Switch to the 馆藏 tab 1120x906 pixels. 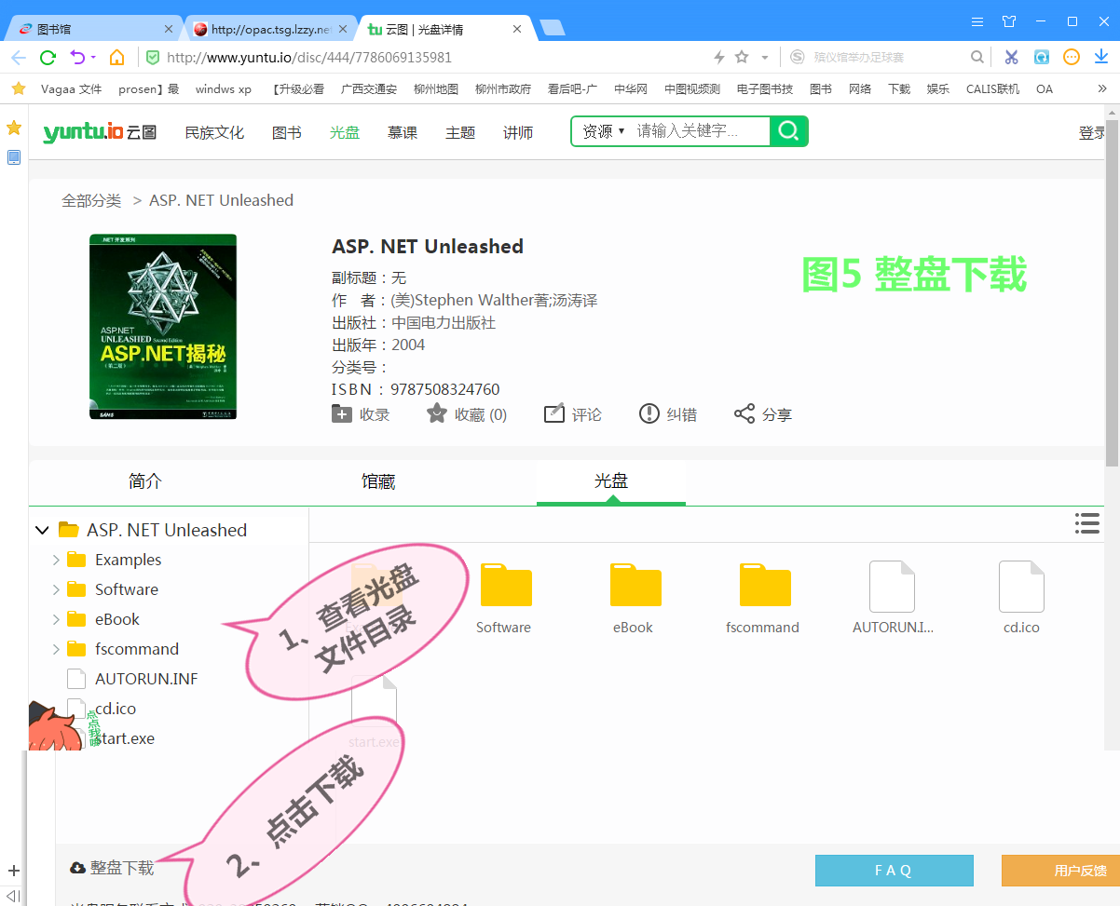pyautogui.click(x=377, y=481)
